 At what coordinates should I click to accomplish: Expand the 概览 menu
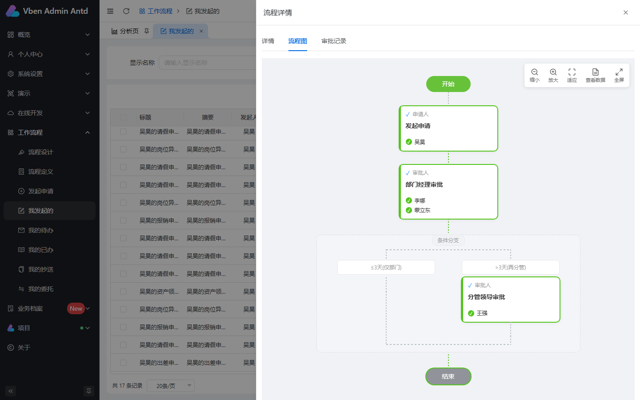[x=49, y=35]
